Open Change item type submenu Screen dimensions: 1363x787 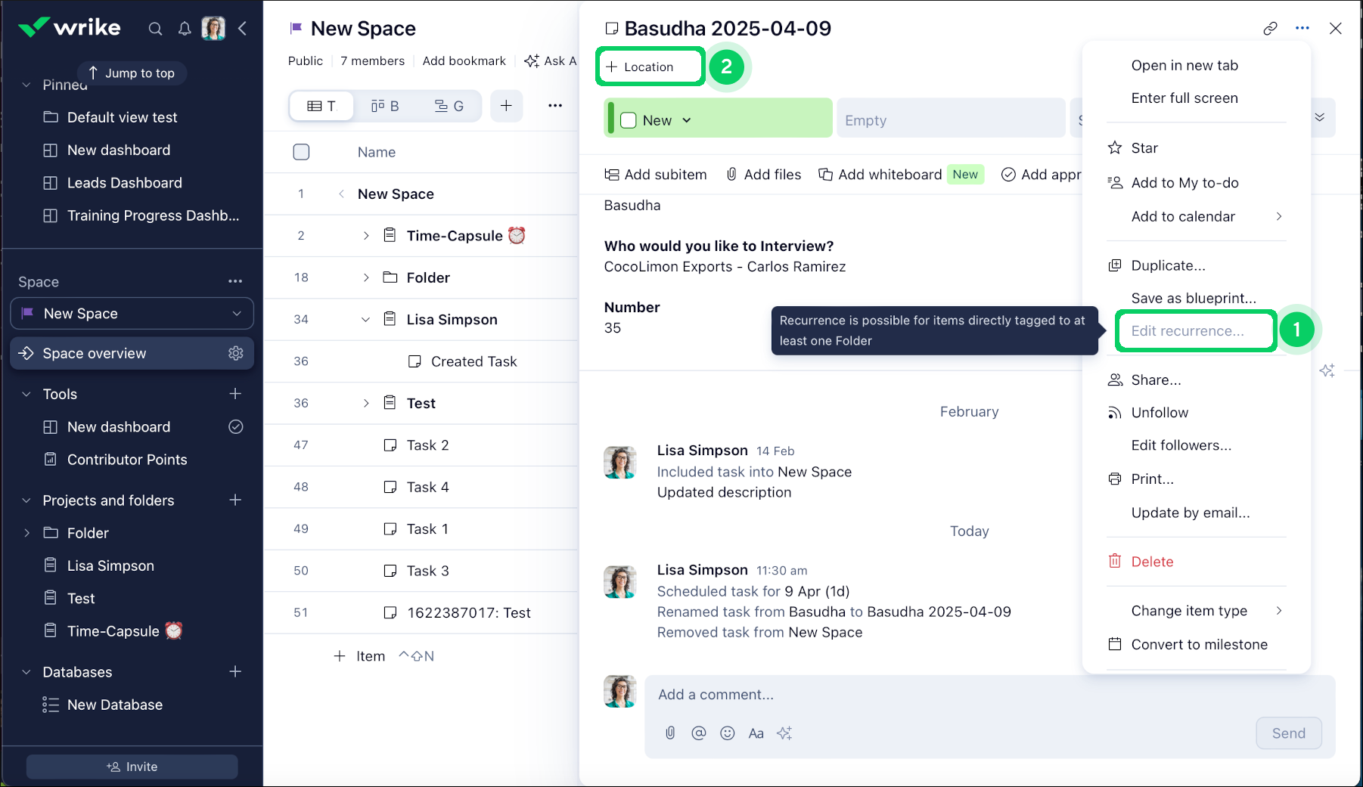click(x=1196, y=611)
